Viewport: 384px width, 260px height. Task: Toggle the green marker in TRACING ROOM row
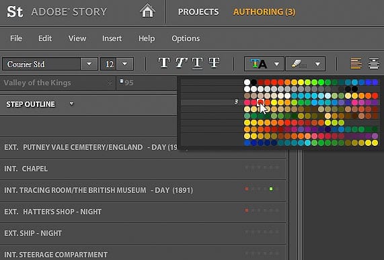tap(271, 189)
